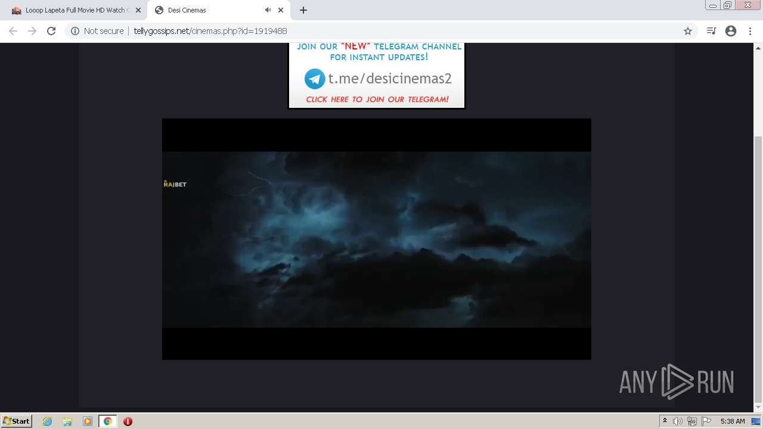Viewport: 763px width, 429px height.
Task: Open the red Opera taskbar icon
Action: [128, 421]
